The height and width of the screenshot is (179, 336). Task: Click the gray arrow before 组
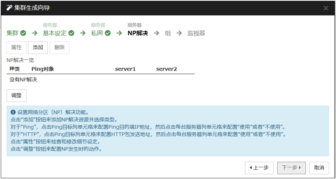point(157,33)
